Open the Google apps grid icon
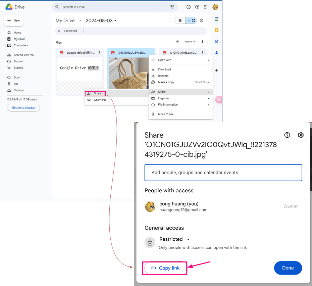Viewport: 312px width, 286px height. click(206, 7)
